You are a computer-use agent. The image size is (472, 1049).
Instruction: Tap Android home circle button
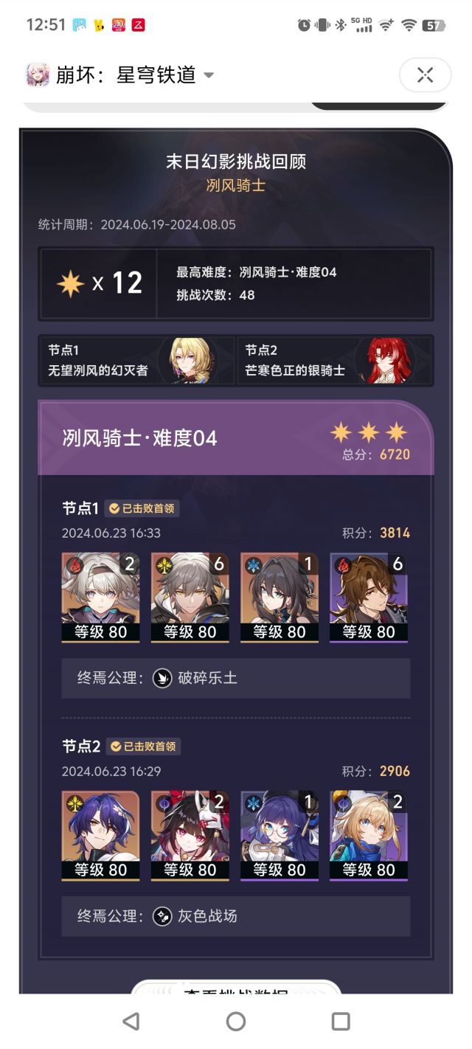pyautogui.click(x=236, y=1021)
